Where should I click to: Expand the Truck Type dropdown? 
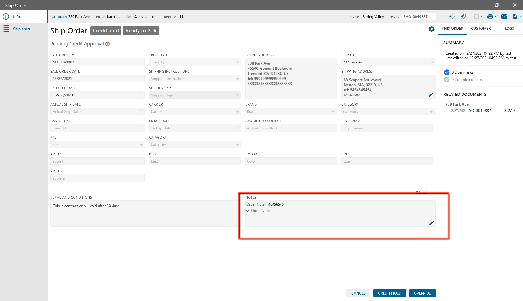click(237, 62)
